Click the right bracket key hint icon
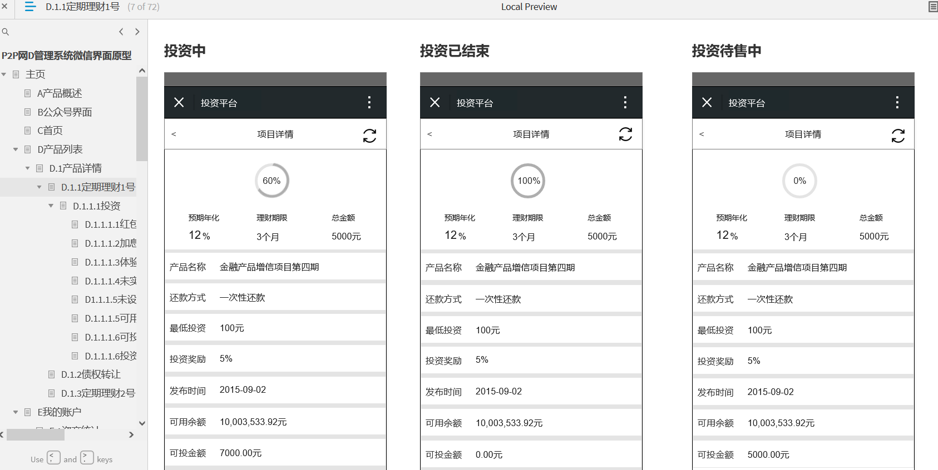Image resolution: width=938 pixels, height=470 pixels. click(87, 458)
